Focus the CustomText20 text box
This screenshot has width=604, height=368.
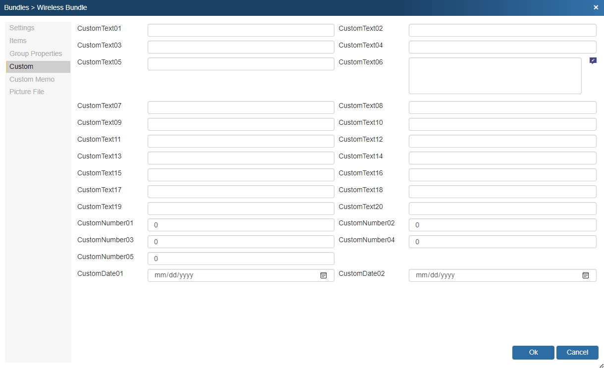pos(502,209)
